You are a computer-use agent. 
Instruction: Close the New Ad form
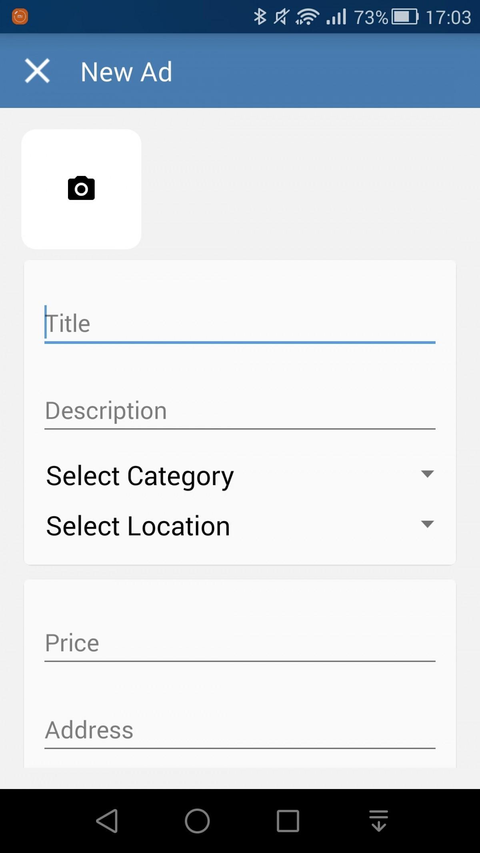coord(37,71)
